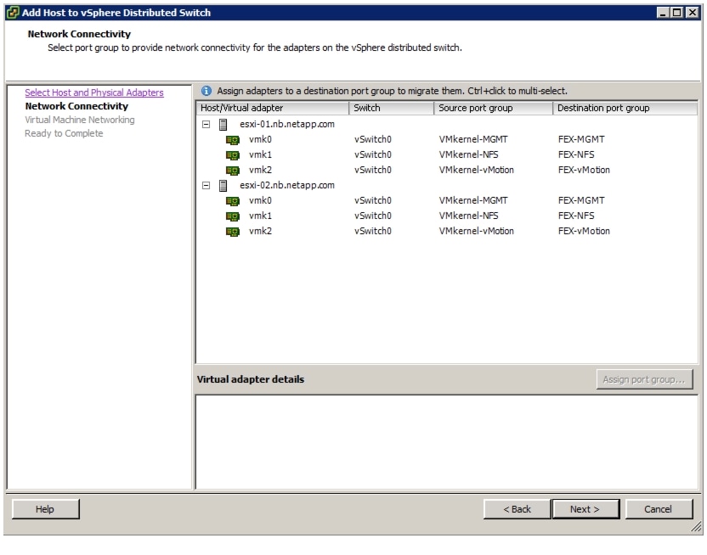Click vSwitch0 cell for esxi-01 vmk2
This screenshot has height=555, width=707.
373,170
